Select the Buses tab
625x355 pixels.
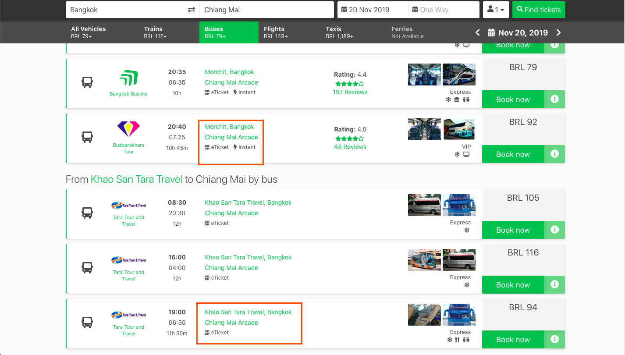coord(229,32)
